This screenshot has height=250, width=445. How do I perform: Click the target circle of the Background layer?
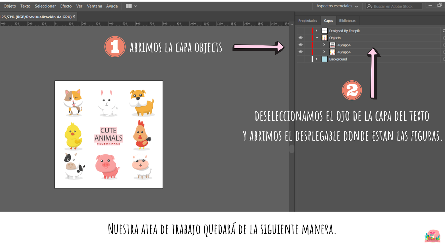443,59
